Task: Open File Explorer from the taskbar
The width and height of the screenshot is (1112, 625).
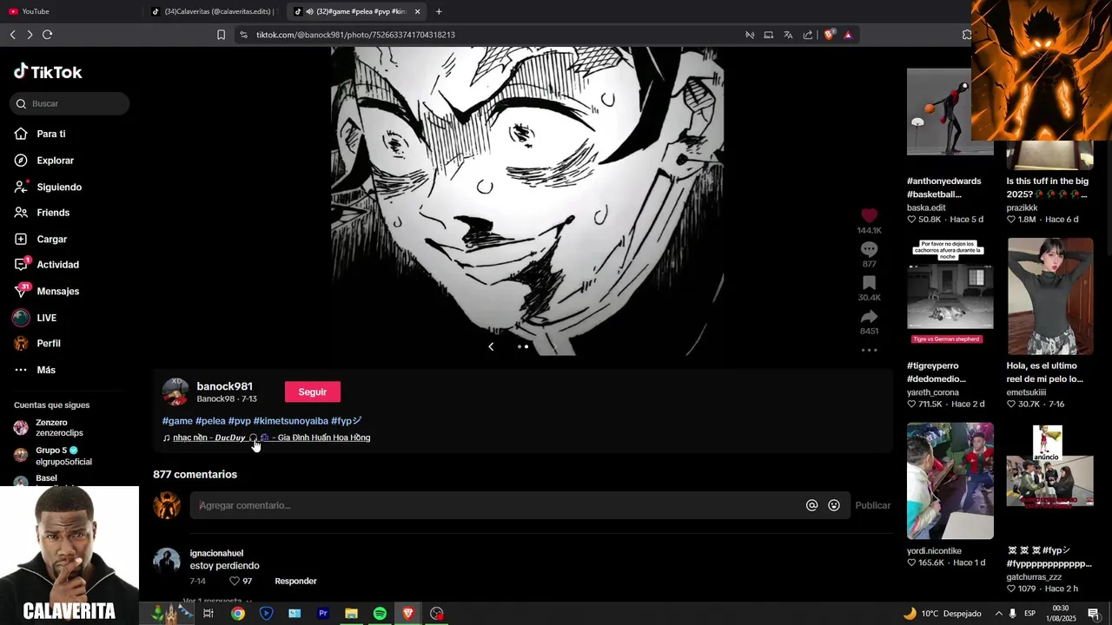Action: (351, 614)
